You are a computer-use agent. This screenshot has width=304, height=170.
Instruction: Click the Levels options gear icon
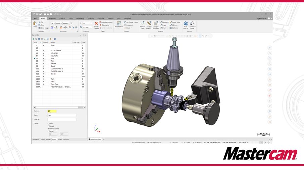(x=51, y=39)
